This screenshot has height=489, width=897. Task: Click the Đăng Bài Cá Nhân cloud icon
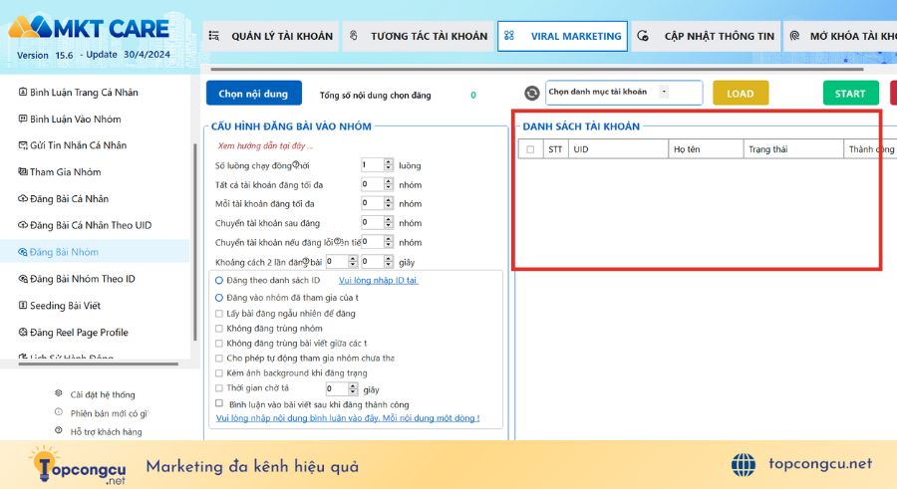pyautogui.click(x=23, y=198)
